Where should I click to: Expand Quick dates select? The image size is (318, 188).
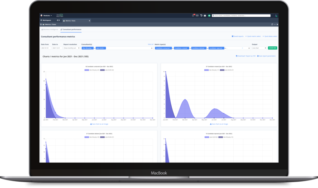click(x=270, y=37)
